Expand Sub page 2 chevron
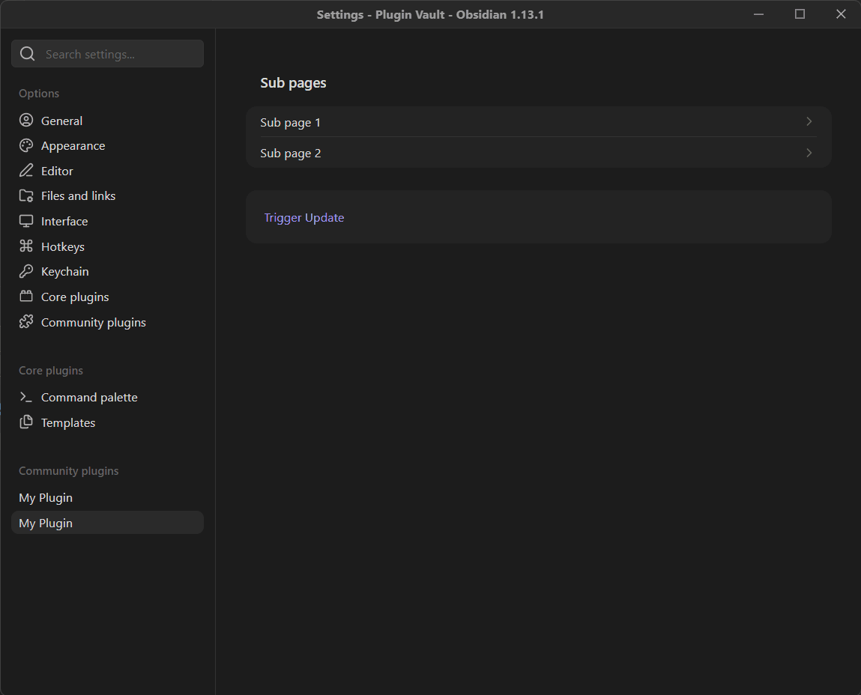The image size is (861, 695). tap(809, 153)
